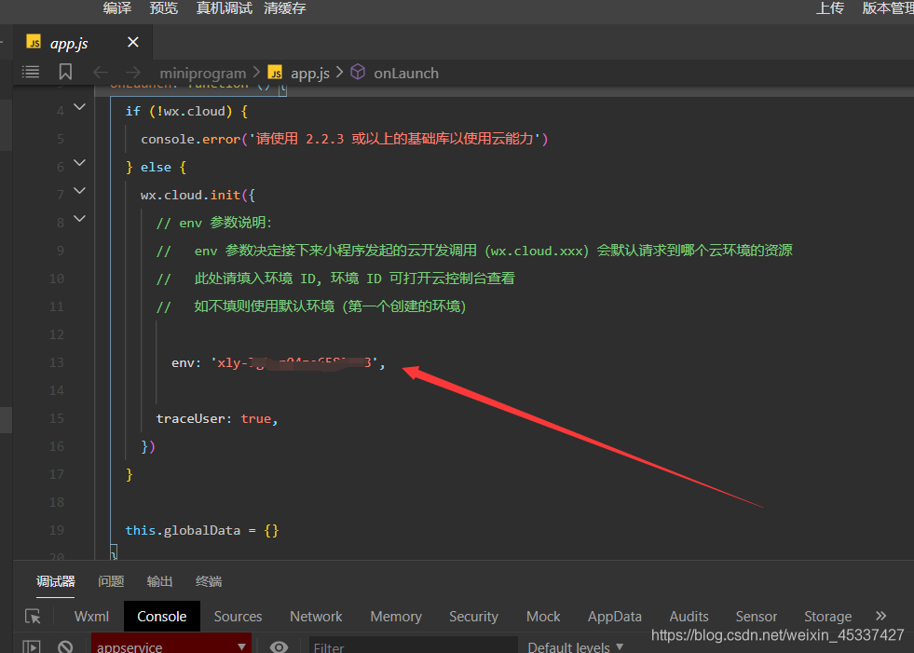Click the console.error call on line 5

click(x=344, y=139)
